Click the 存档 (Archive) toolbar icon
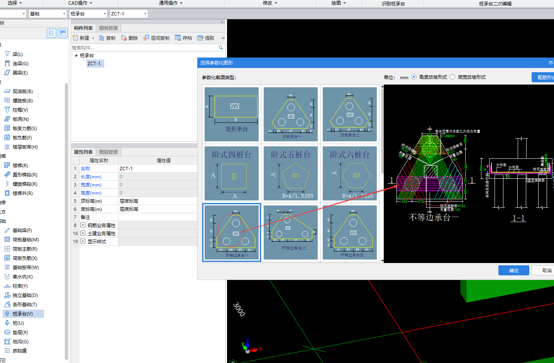The height and width of the screenshot is (363, 554). [178, 38]
